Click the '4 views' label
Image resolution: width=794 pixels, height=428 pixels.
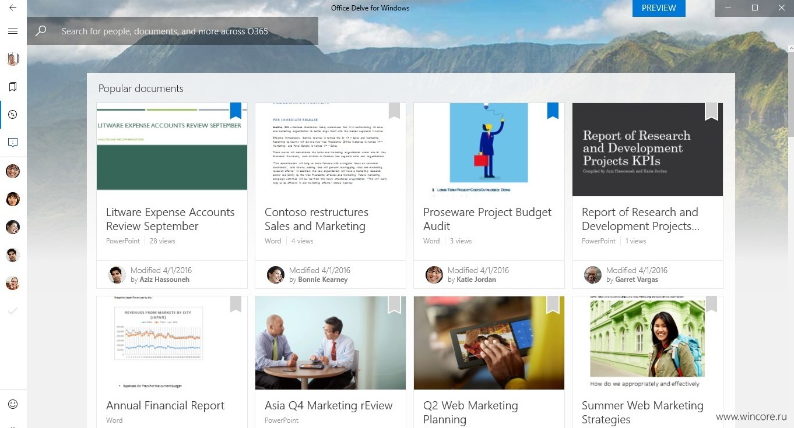point(302,241)
